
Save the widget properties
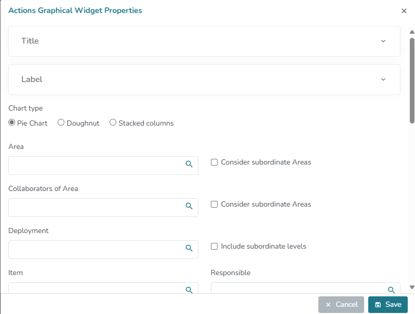(x=388, y=305)
